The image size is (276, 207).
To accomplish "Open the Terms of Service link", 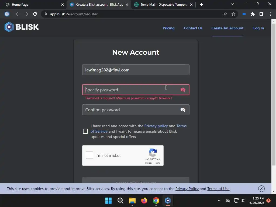I will click(x=99, y=131).
